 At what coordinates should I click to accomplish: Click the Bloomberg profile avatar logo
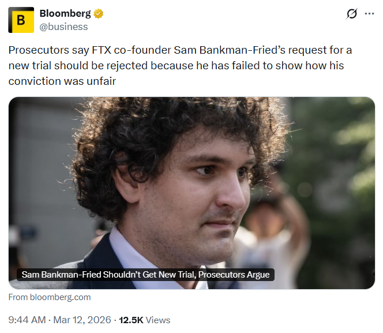(21, 20)
